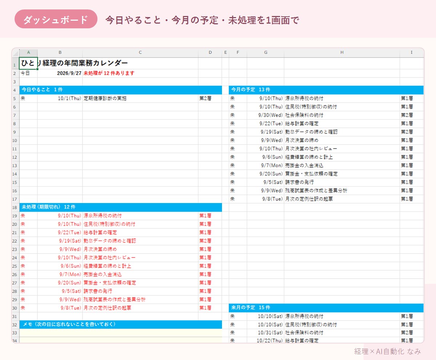Click the 定期健康診断の実施 task cell

140,98
